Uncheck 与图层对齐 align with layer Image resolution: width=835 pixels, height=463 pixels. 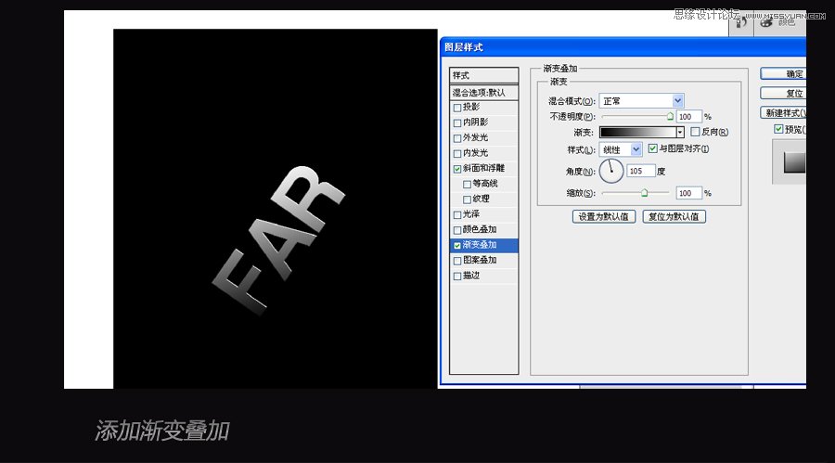[x=652, y=148]
